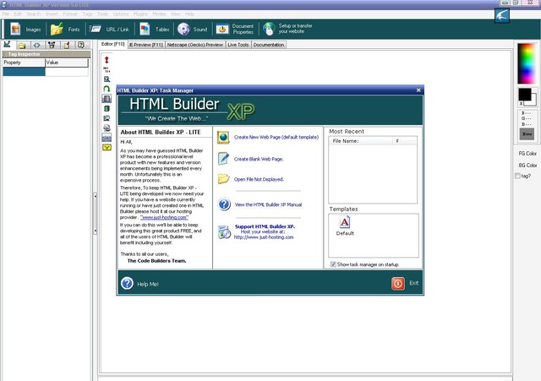Click Setup or transfer your website
This screenshot has height=381, width=541.
[x=287, y=29]
